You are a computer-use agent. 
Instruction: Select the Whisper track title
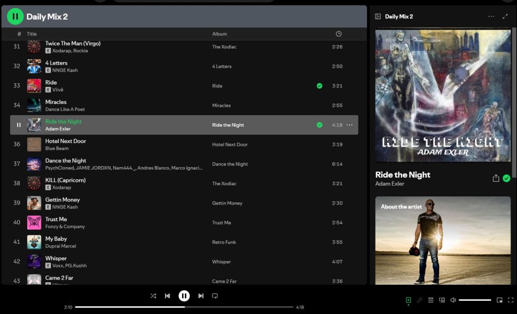[x=56, y=258]
